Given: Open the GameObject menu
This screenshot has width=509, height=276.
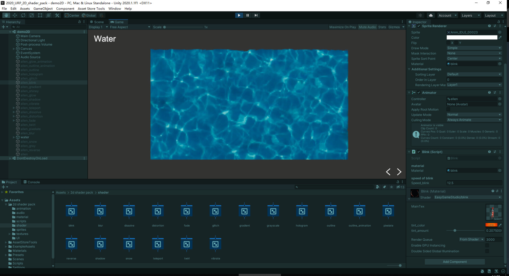Looking at the screenshot, I should point(43,8).
